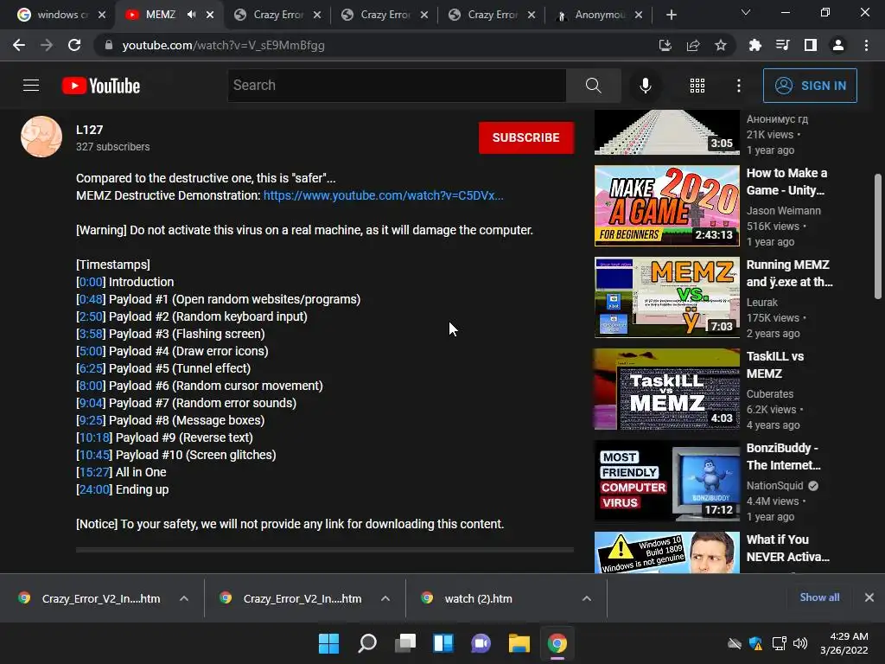This screenshot has width=885, height=664.
Task: Mute the MEMZ tab via speaker icon
Action: coord(191,15)
